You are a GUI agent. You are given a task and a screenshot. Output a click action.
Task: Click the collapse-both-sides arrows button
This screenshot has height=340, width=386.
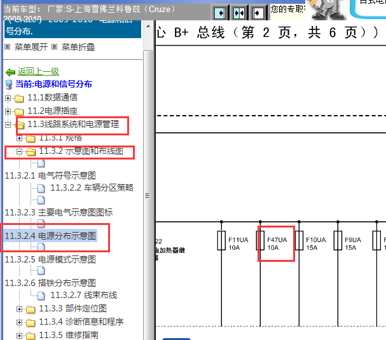(239, 13)
